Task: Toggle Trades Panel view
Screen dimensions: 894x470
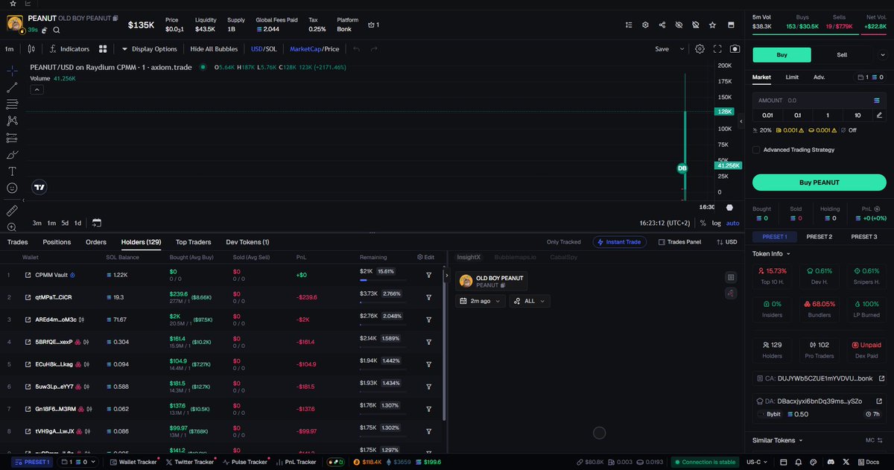Action: pyautogui.click(x=679, y=242)
